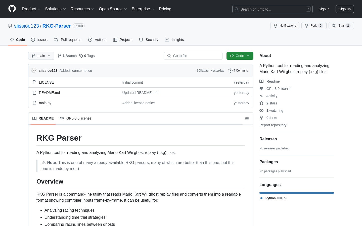Viewport: 362px width, 226px height.
Task: Click the file icon next to README.md
Action: click(x=35, y=93)
